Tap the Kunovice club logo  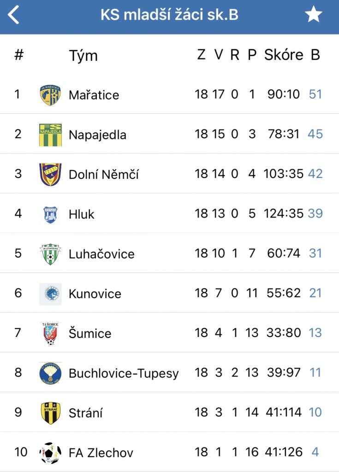(50, 294)
